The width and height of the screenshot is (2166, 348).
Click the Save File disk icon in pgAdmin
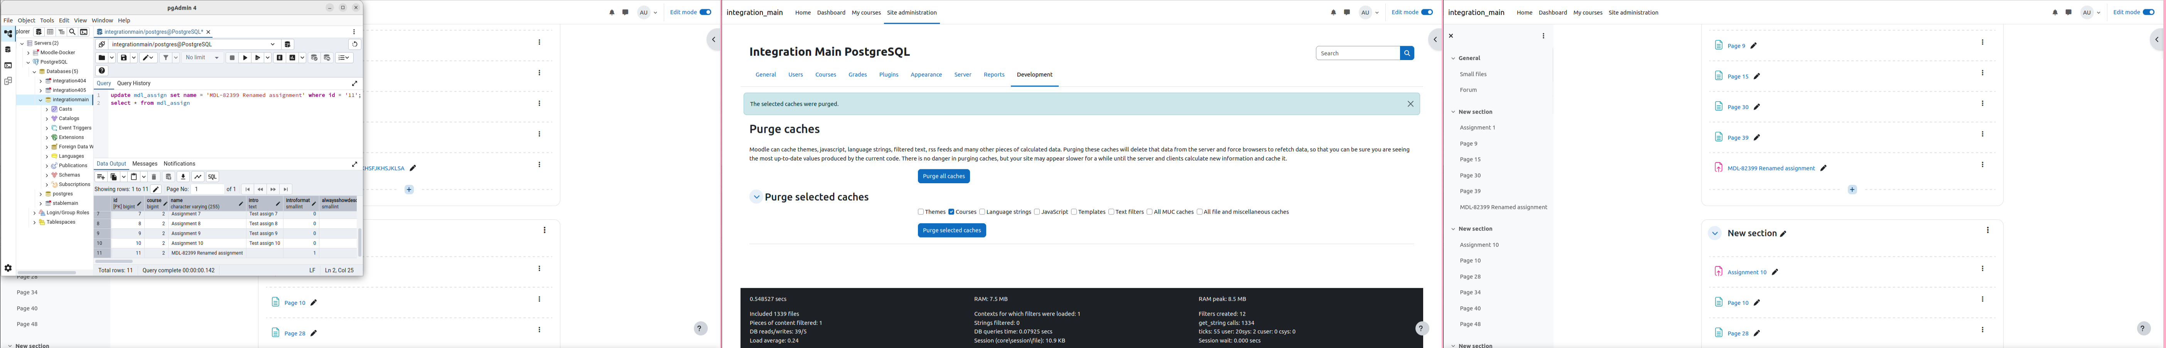[123, 58]
